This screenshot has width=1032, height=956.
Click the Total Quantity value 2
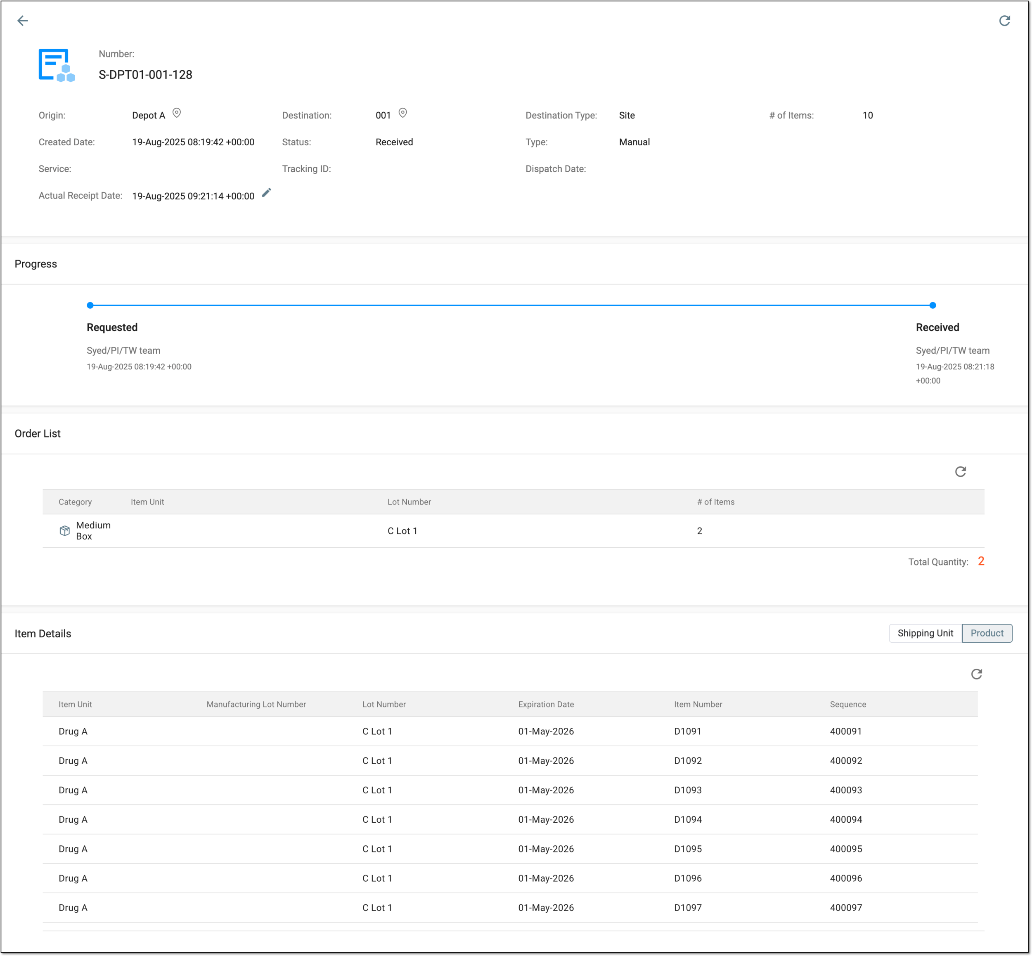coord(981,561)
